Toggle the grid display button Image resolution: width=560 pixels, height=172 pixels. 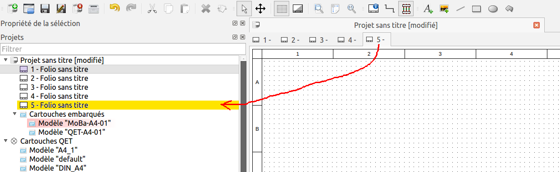282,8
